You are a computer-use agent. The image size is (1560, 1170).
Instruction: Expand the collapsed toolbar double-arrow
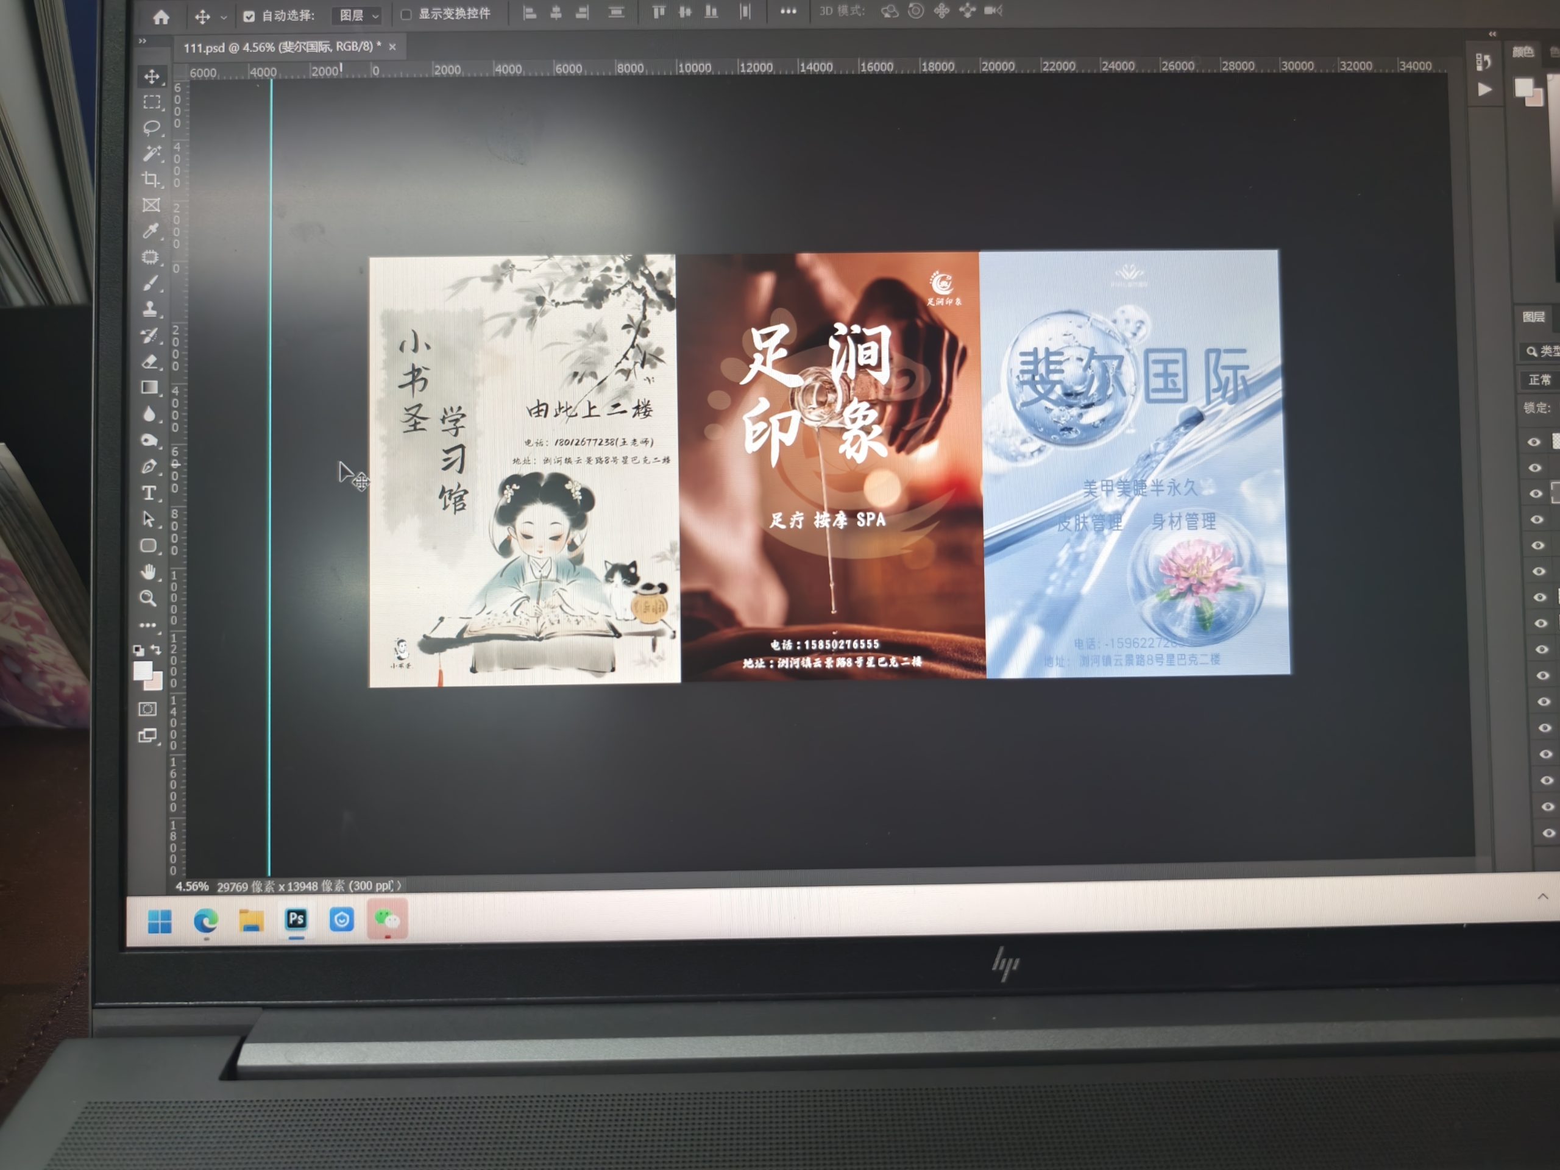143,41
